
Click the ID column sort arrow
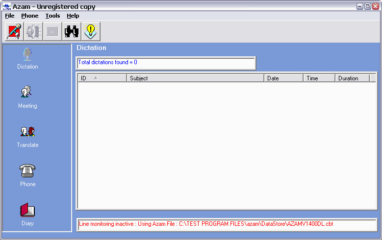pyautogui.click(x=96, y=78)
